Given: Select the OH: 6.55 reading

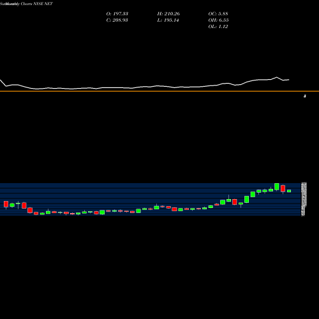Looking at the screenshot, I should coord(218,20).
